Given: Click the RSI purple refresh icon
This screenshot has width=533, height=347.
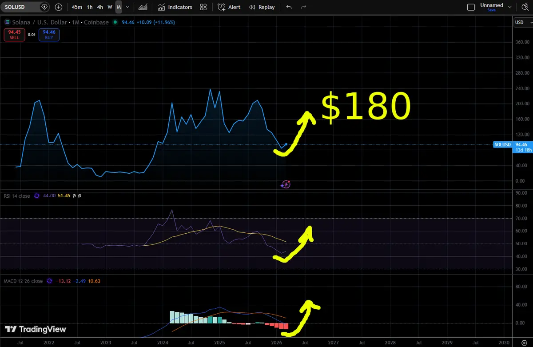Looking at the screenshot, I should click(37, 195).
